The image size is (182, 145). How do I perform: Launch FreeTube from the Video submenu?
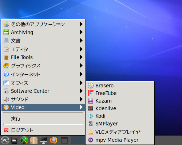click(120, 93)
